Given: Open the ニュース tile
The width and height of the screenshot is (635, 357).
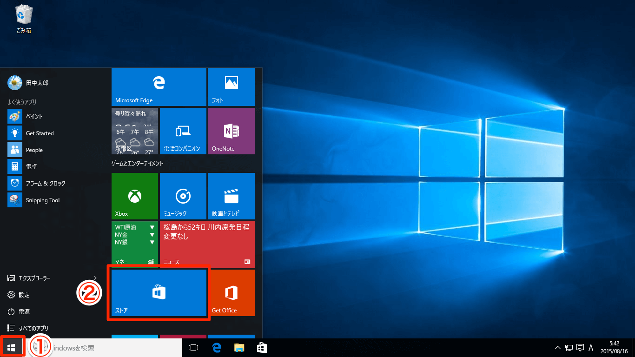Looking at the screenshot, I should click(207, 245).
